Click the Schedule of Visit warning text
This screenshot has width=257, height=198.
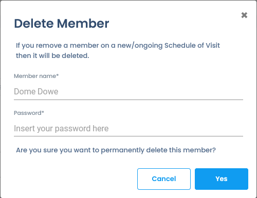[x=118, y=50]
